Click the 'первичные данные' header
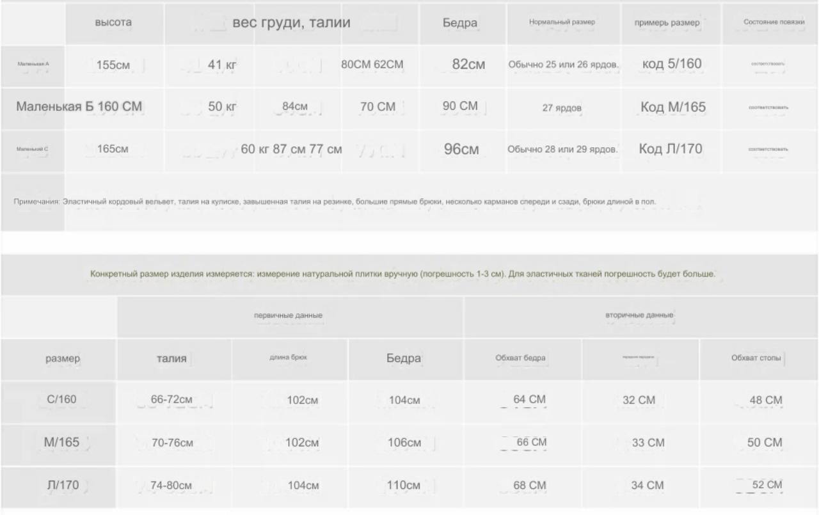819x515 pixels. (288, 315)
